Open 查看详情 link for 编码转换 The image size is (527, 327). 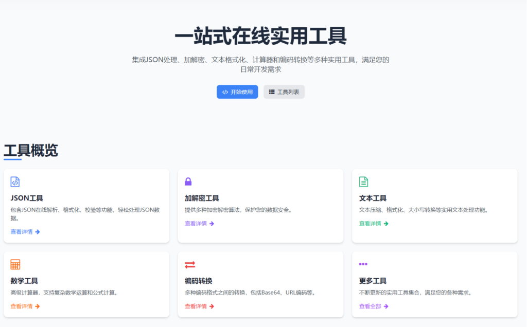pyautogui.click(x=196, y=306)
